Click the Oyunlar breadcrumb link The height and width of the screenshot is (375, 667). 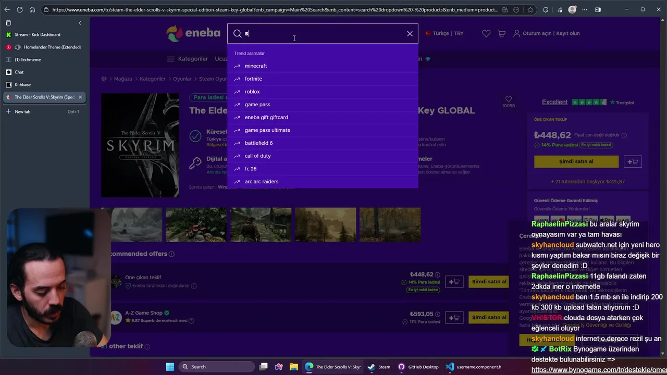pos(182,79)
